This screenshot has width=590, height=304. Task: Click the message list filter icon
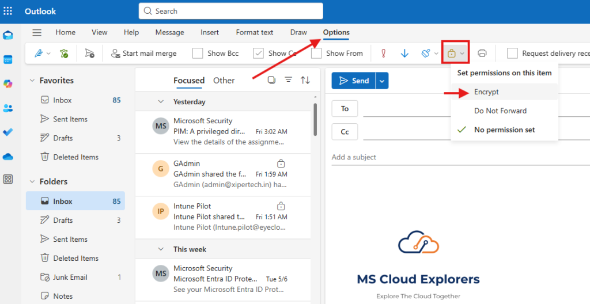(x=288, y=80)
